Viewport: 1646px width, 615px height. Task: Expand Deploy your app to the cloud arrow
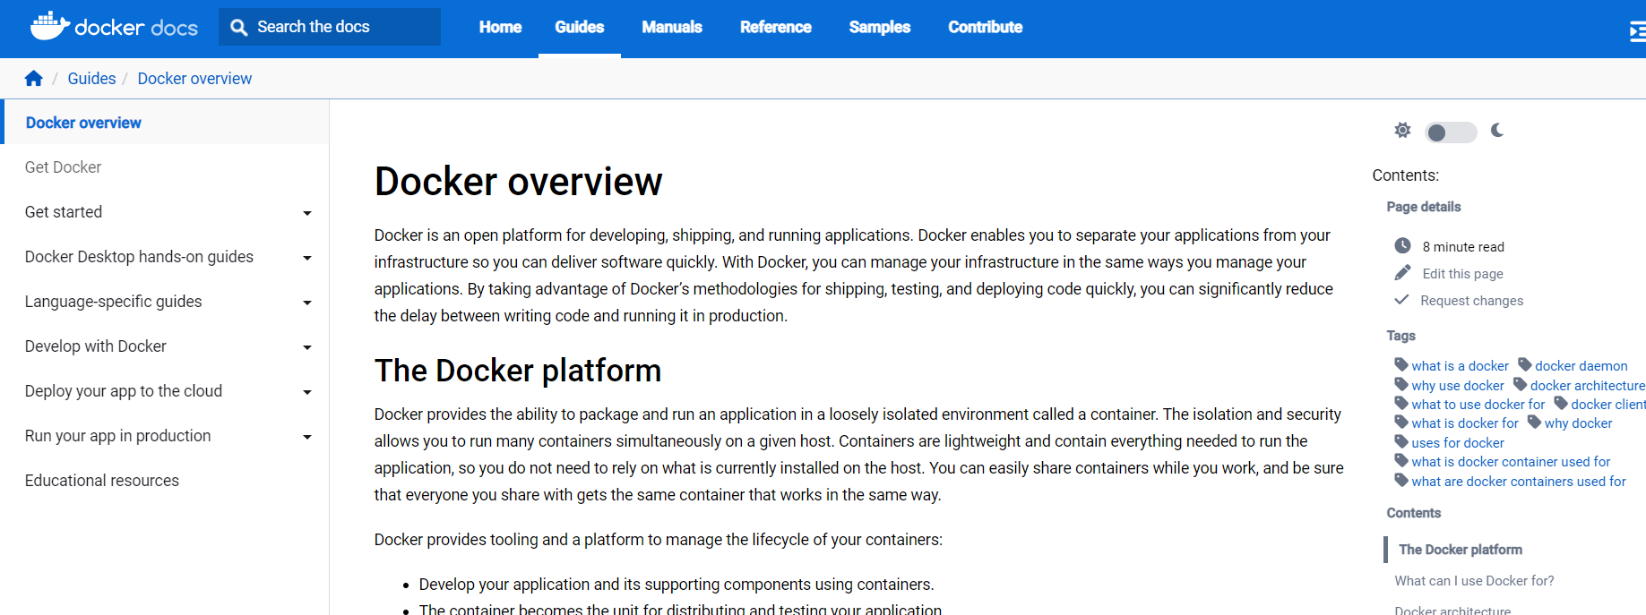pyautogui.click(x=307, y=392)
